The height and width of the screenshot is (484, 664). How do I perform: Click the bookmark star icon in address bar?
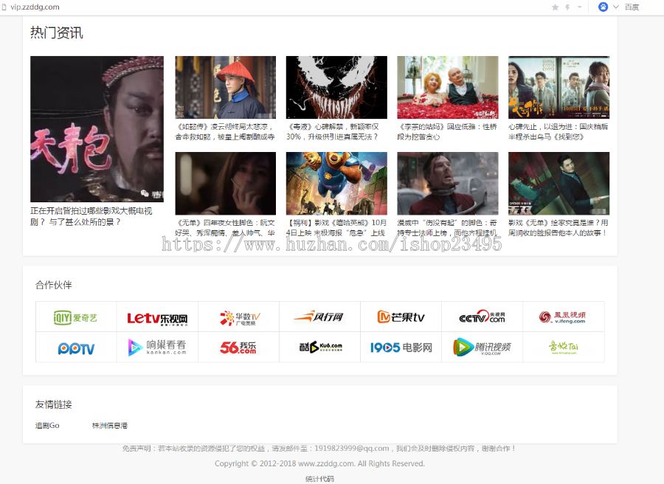(x=555, y=7)
